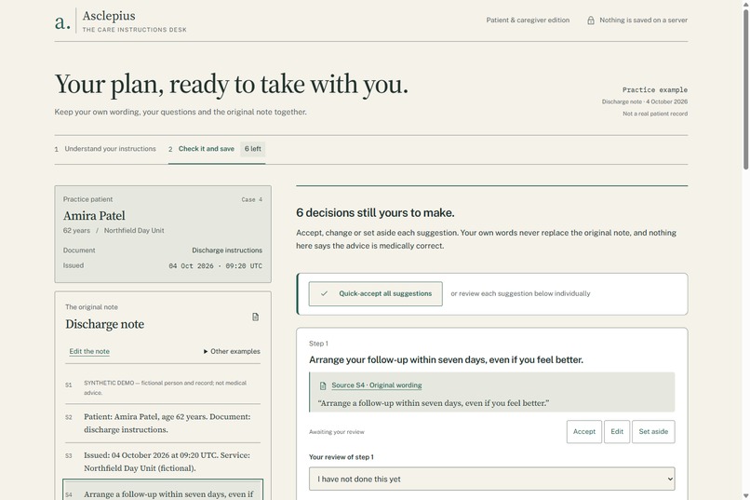The height and width of the screenshot is (500, 750).
Task: Click the 'Practice example' label
Action: [x=655, y=90]
